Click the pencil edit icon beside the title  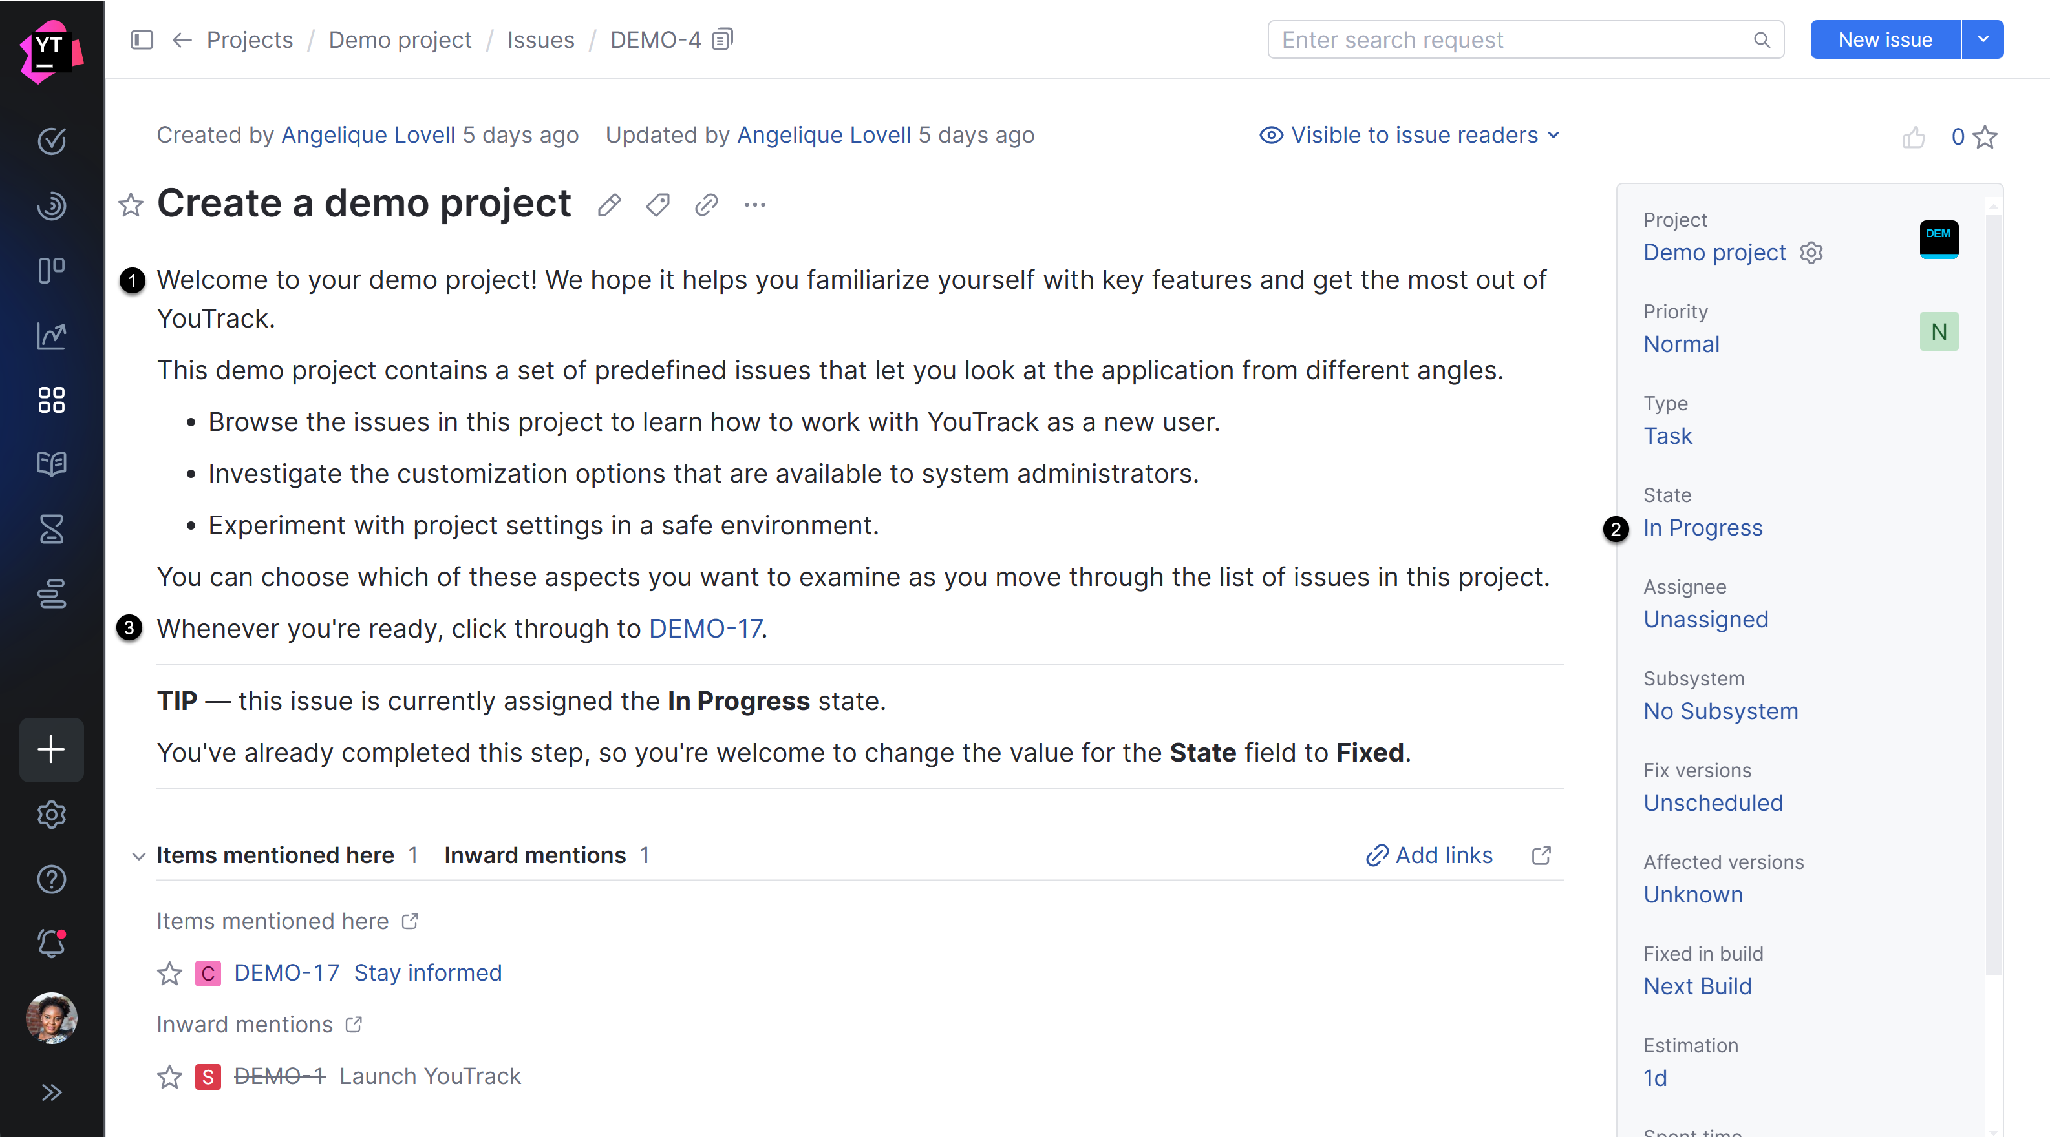pos(609,205)
